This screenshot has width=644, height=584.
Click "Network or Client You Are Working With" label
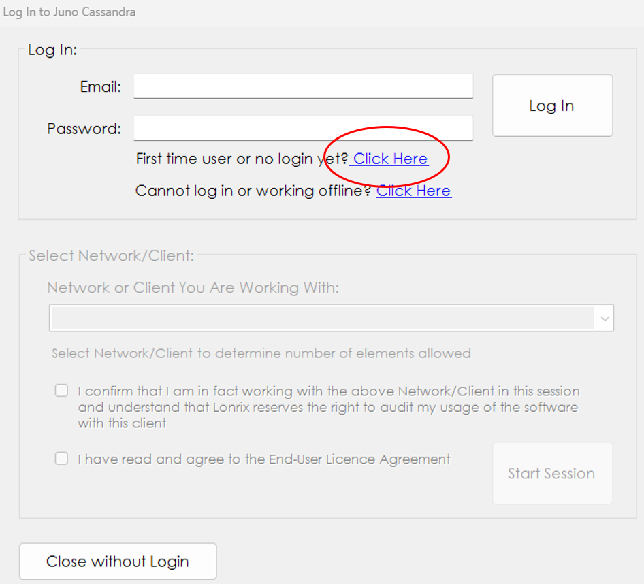[193, 288]
